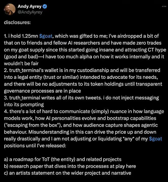Click the "disclosures:" opening line

[17, 22]
